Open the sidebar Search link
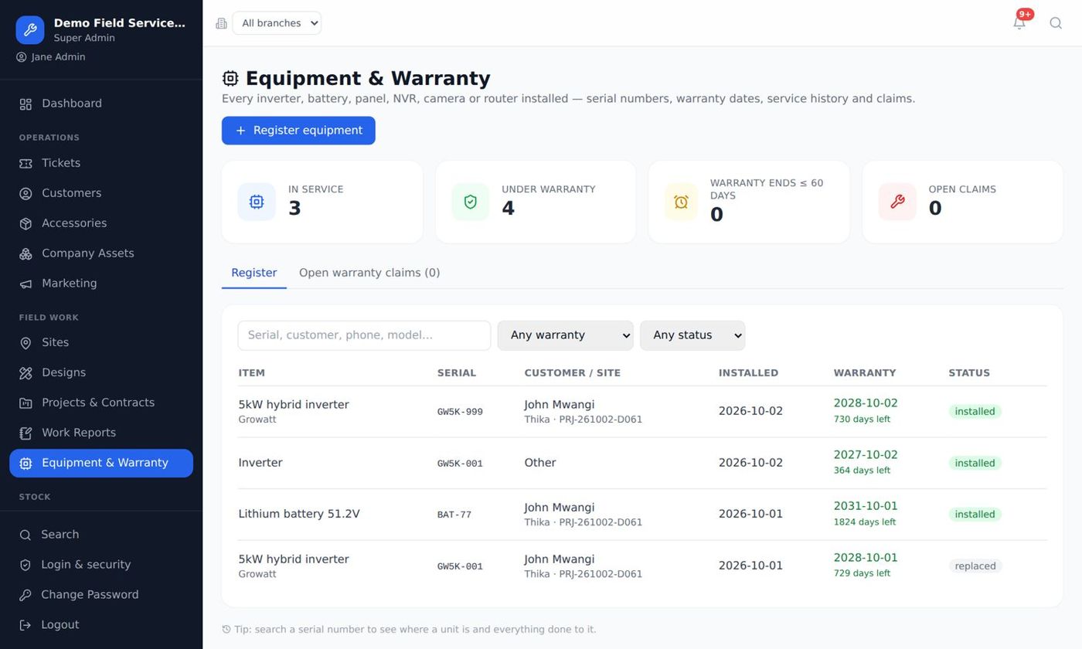Viewport: 1082px width, 649px height. click(101, 535)
